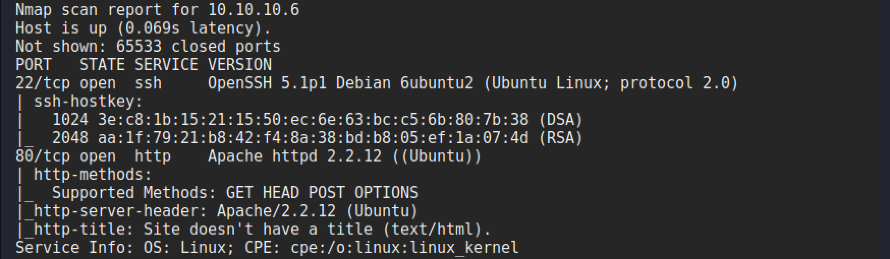This screenshot has height=259, width=890.
Task: Click the 65533 closed ports count
Action: point(138,46)
